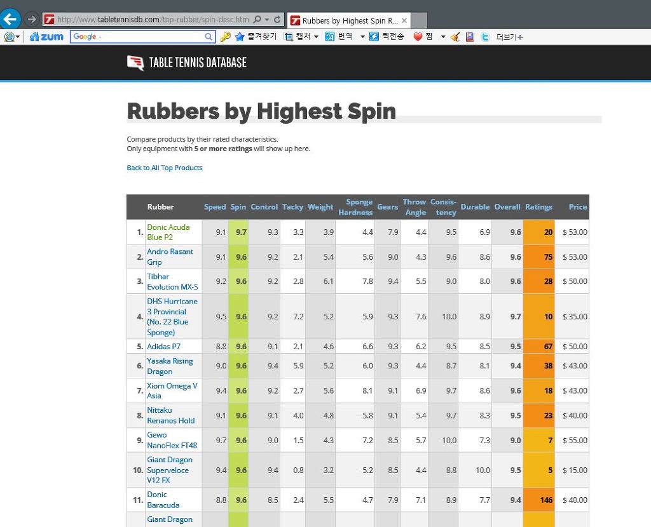Sort table by Gears column

click(388, 207)
